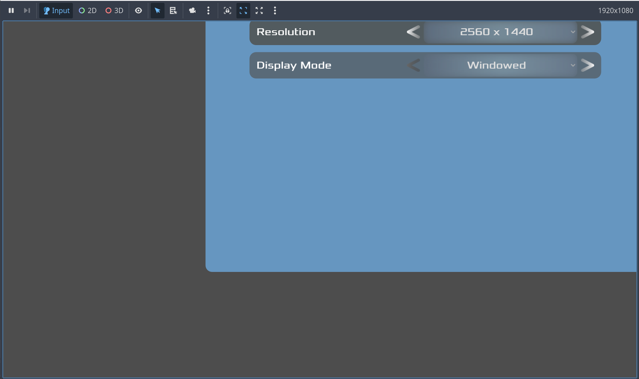639x379 pixels.
Task: Click the list-based selection mode icon
Action: (x=173, y=11)
